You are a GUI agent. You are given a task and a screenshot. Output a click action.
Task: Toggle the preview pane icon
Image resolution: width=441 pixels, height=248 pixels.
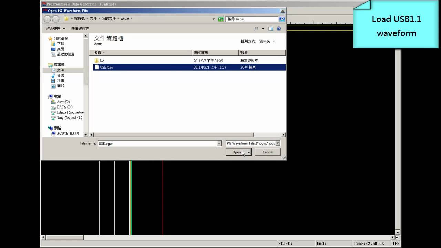[x=271, y=29]
